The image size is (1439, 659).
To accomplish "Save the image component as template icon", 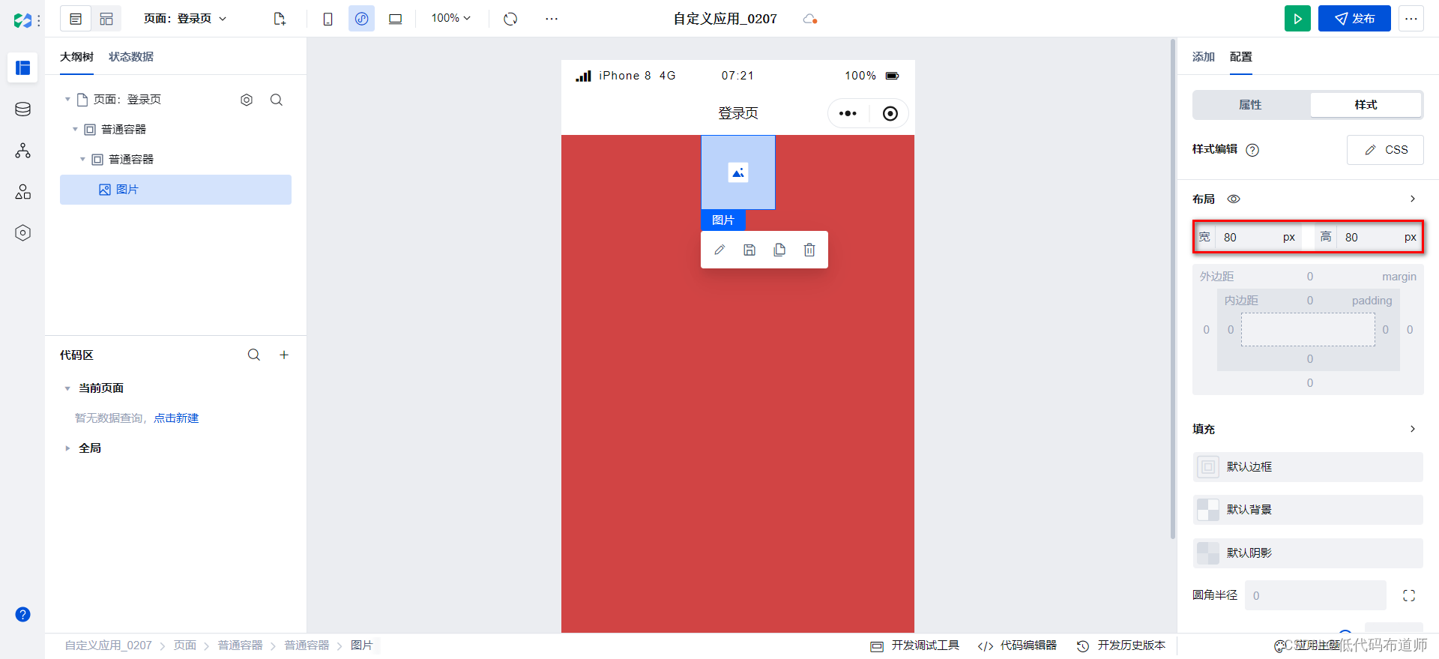I will pyautogui.click(x=749, y=250).
